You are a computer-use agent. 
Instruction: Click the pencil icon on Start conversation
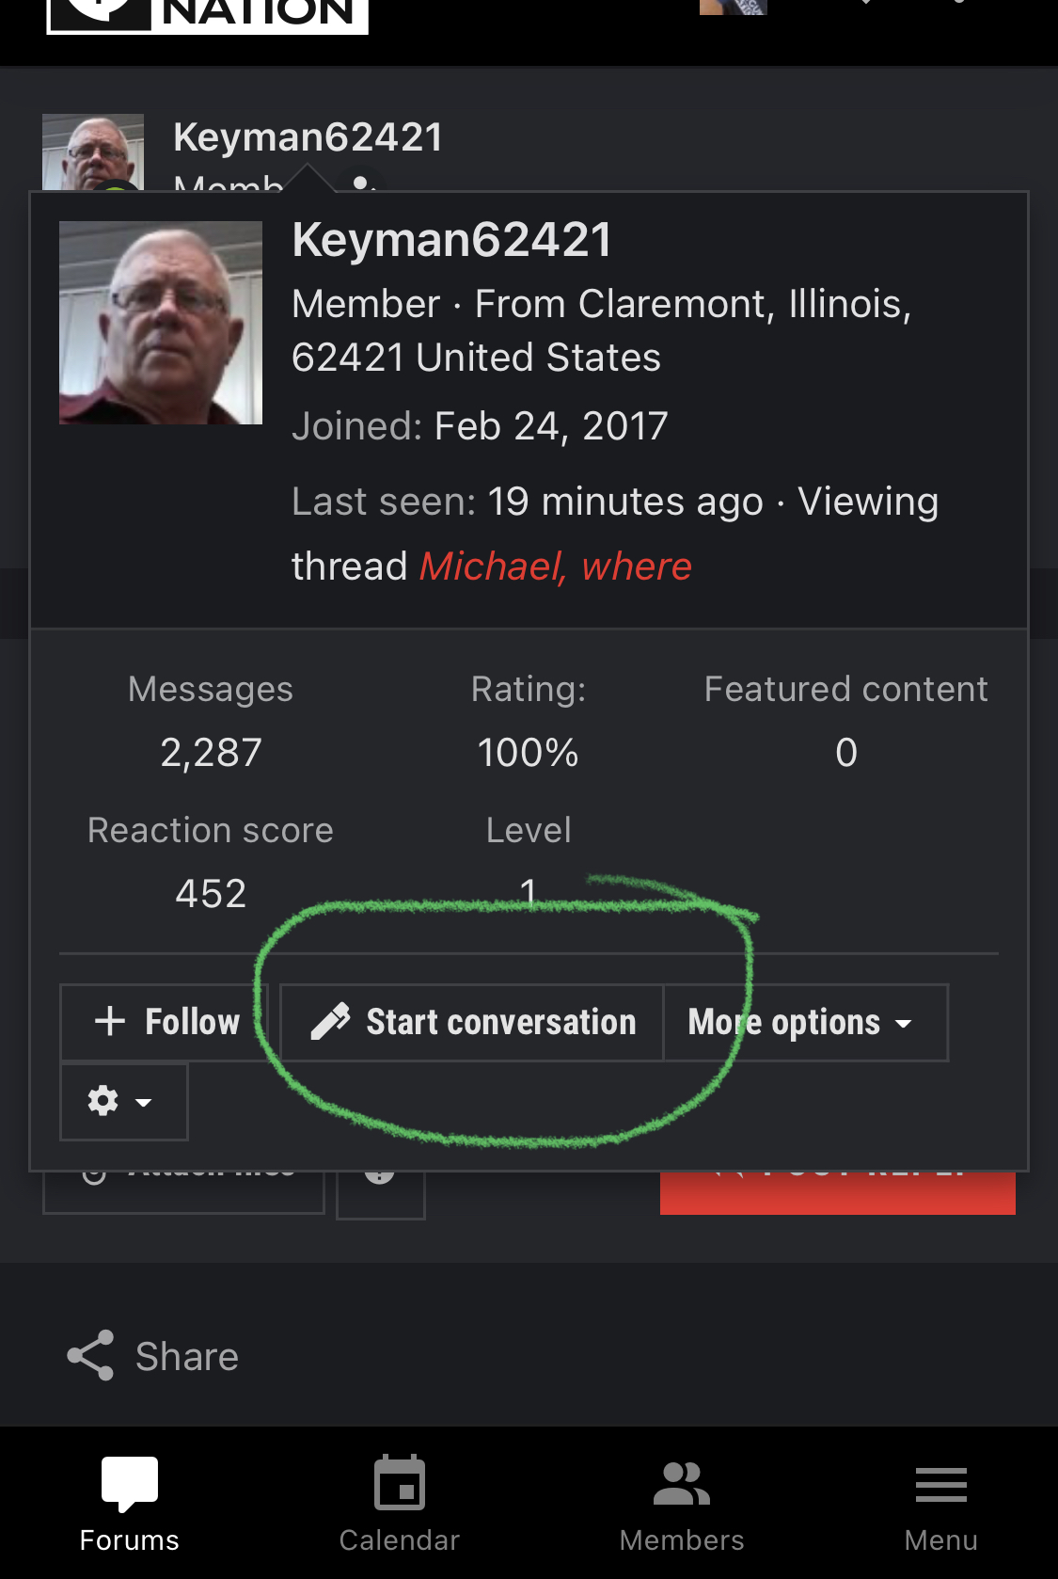click(330, 1022)
